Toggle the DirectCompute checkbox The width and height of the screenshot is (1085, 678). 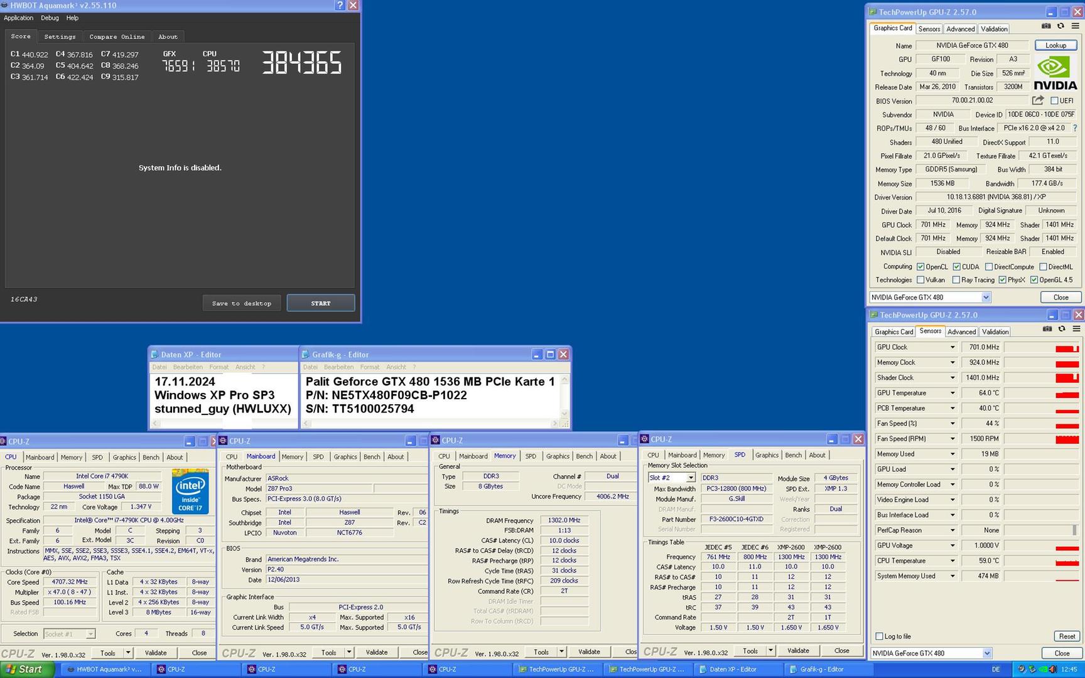point(989,267)
